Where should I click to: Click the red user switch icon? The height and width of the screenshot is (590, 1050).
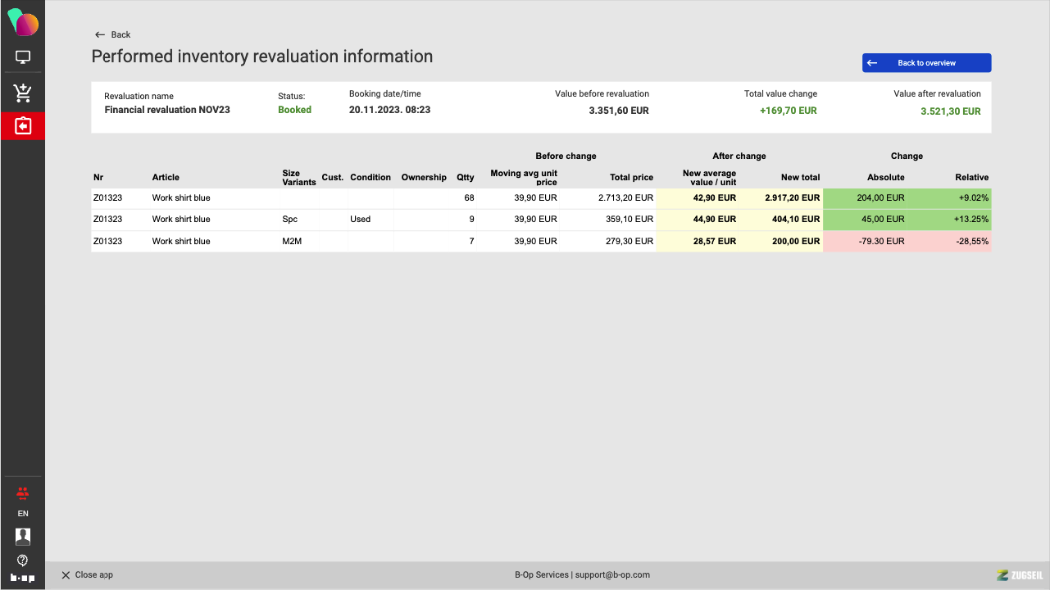pyautogui.click(x=23, y=492)
